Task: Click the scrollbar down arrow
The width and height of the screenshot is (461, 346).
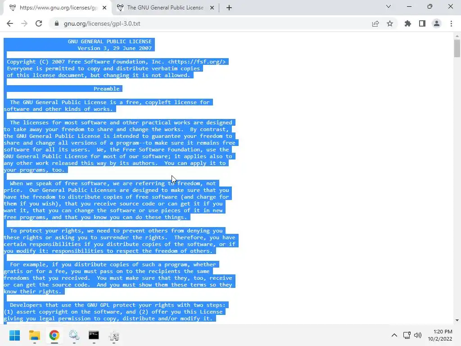Action: coord(457,320)
